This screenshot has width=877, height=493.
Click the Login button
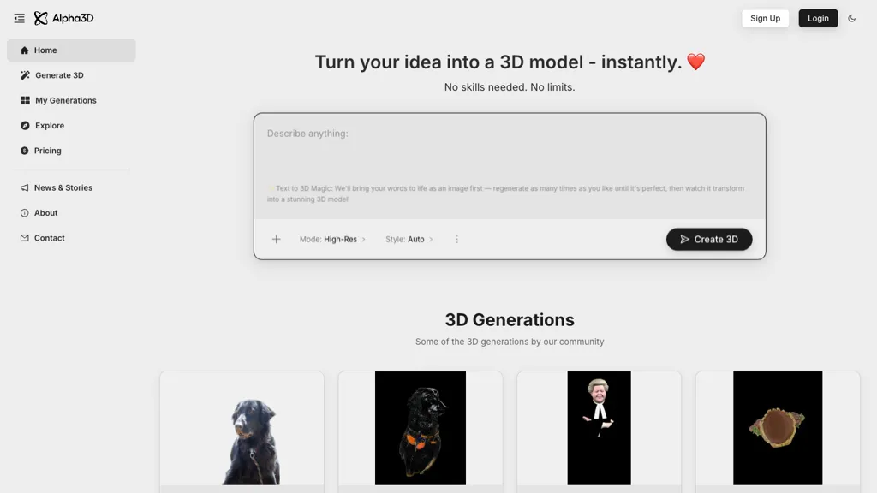[x=818, y=18]
